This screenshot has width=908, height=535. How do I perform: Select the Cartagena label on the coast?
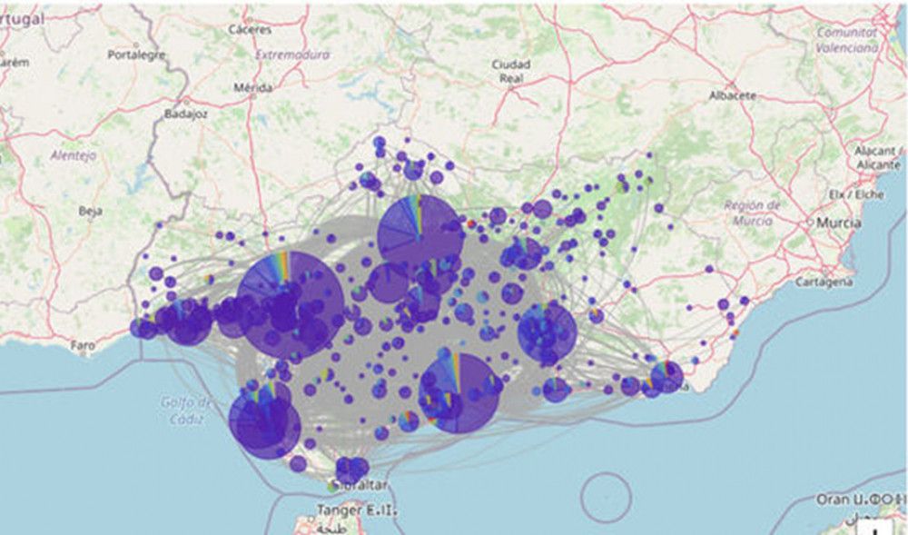pyautogui.click(x=824, y=282)
